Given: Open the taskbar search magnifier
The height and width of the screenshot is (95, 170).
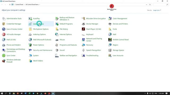Looking at the screenshot, I should pos(6,93).
